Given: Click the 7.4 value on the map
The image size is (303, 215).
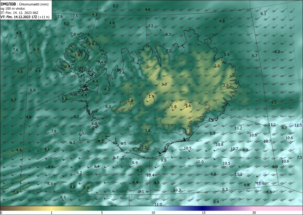Looking at the screenshot, I should click(x=101, y=62).
